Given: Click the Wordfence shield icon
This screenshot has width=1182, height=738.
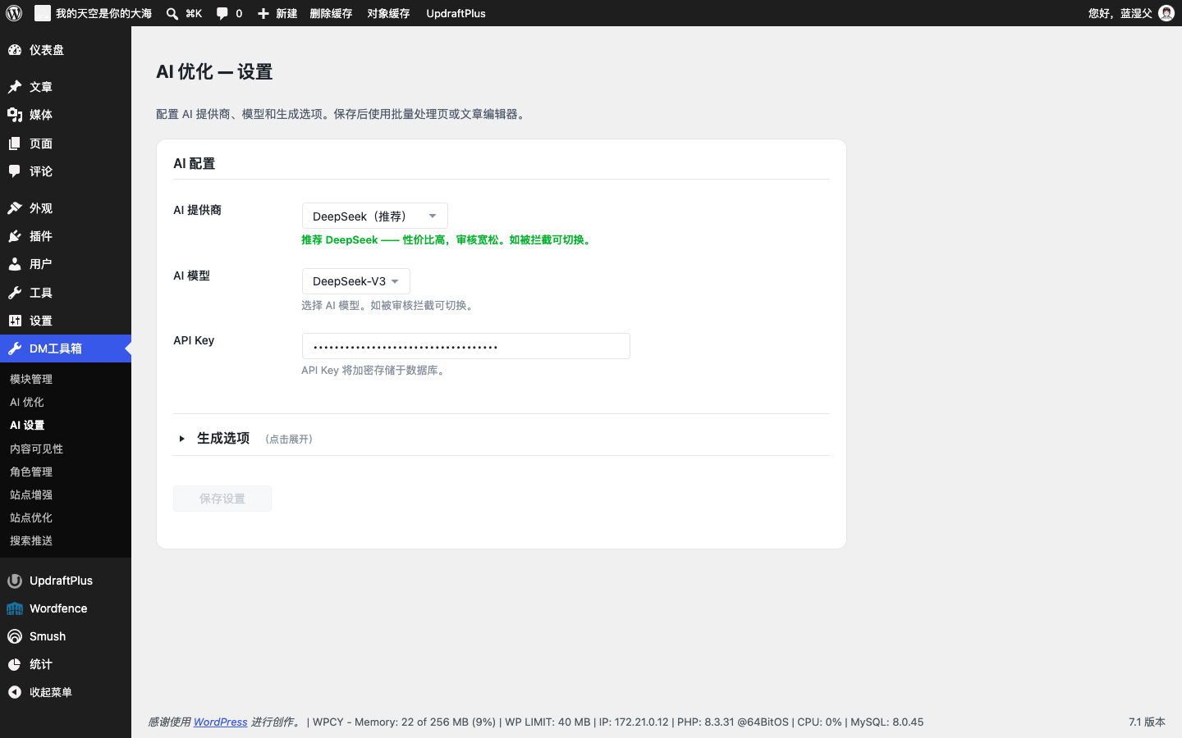Looking at the screenshot, I should (x=15, y=608).
